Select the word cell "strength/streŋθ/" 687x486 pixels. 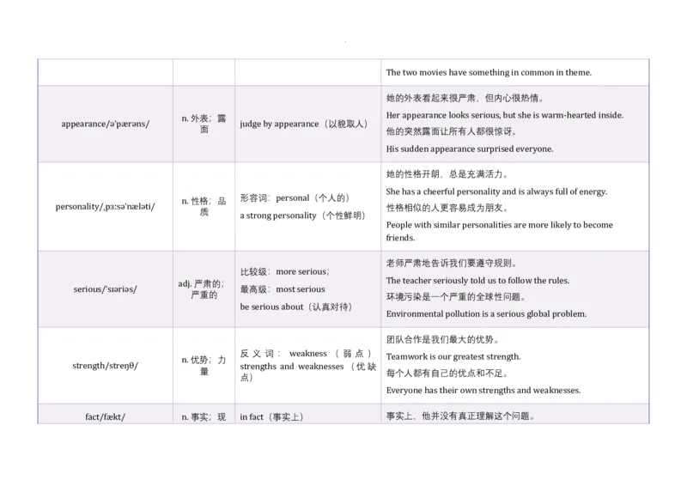pos(105,366)
